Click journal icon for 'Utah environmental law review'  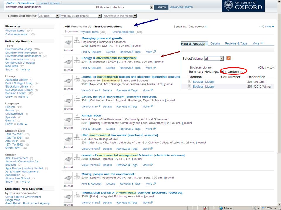click(x=68, y=139)
